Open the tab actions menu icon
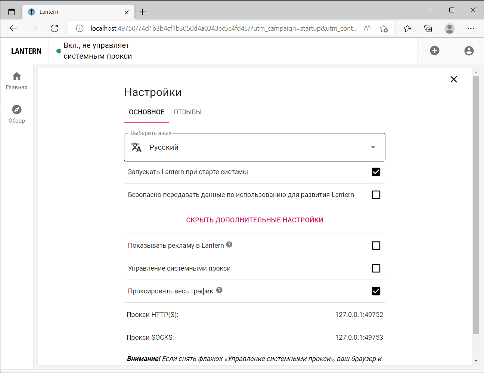The width and height of the screenshot is (484, 373). [12, 12]
